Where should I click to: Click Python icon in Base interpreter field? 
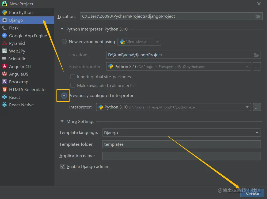[111, 66]
